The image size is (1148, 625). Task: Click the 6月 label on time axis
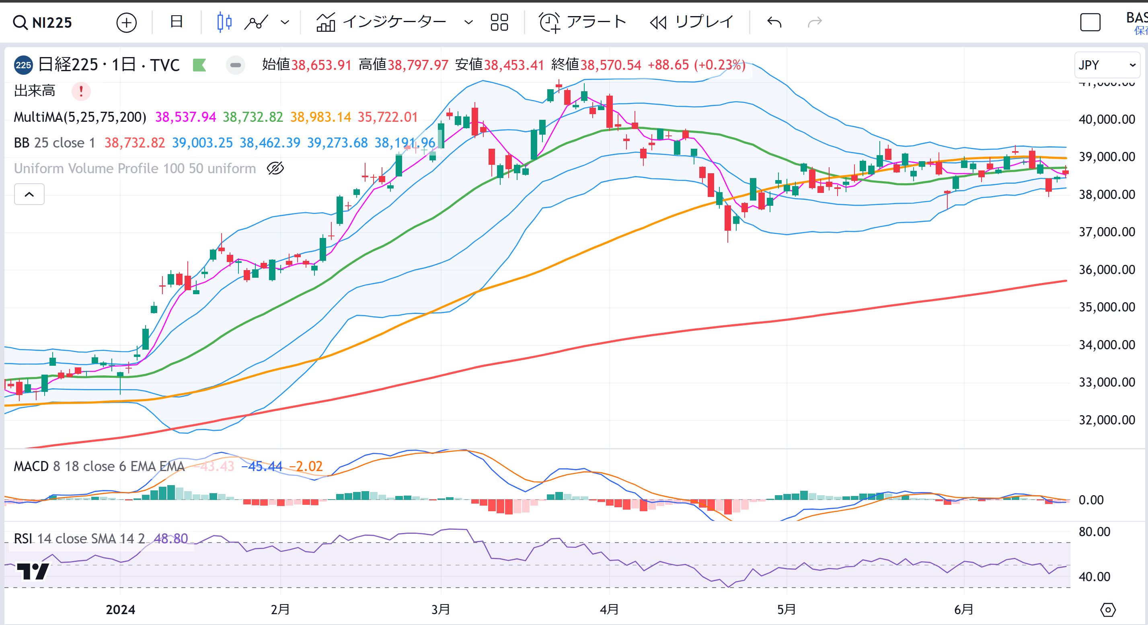[x=963, y=609]
